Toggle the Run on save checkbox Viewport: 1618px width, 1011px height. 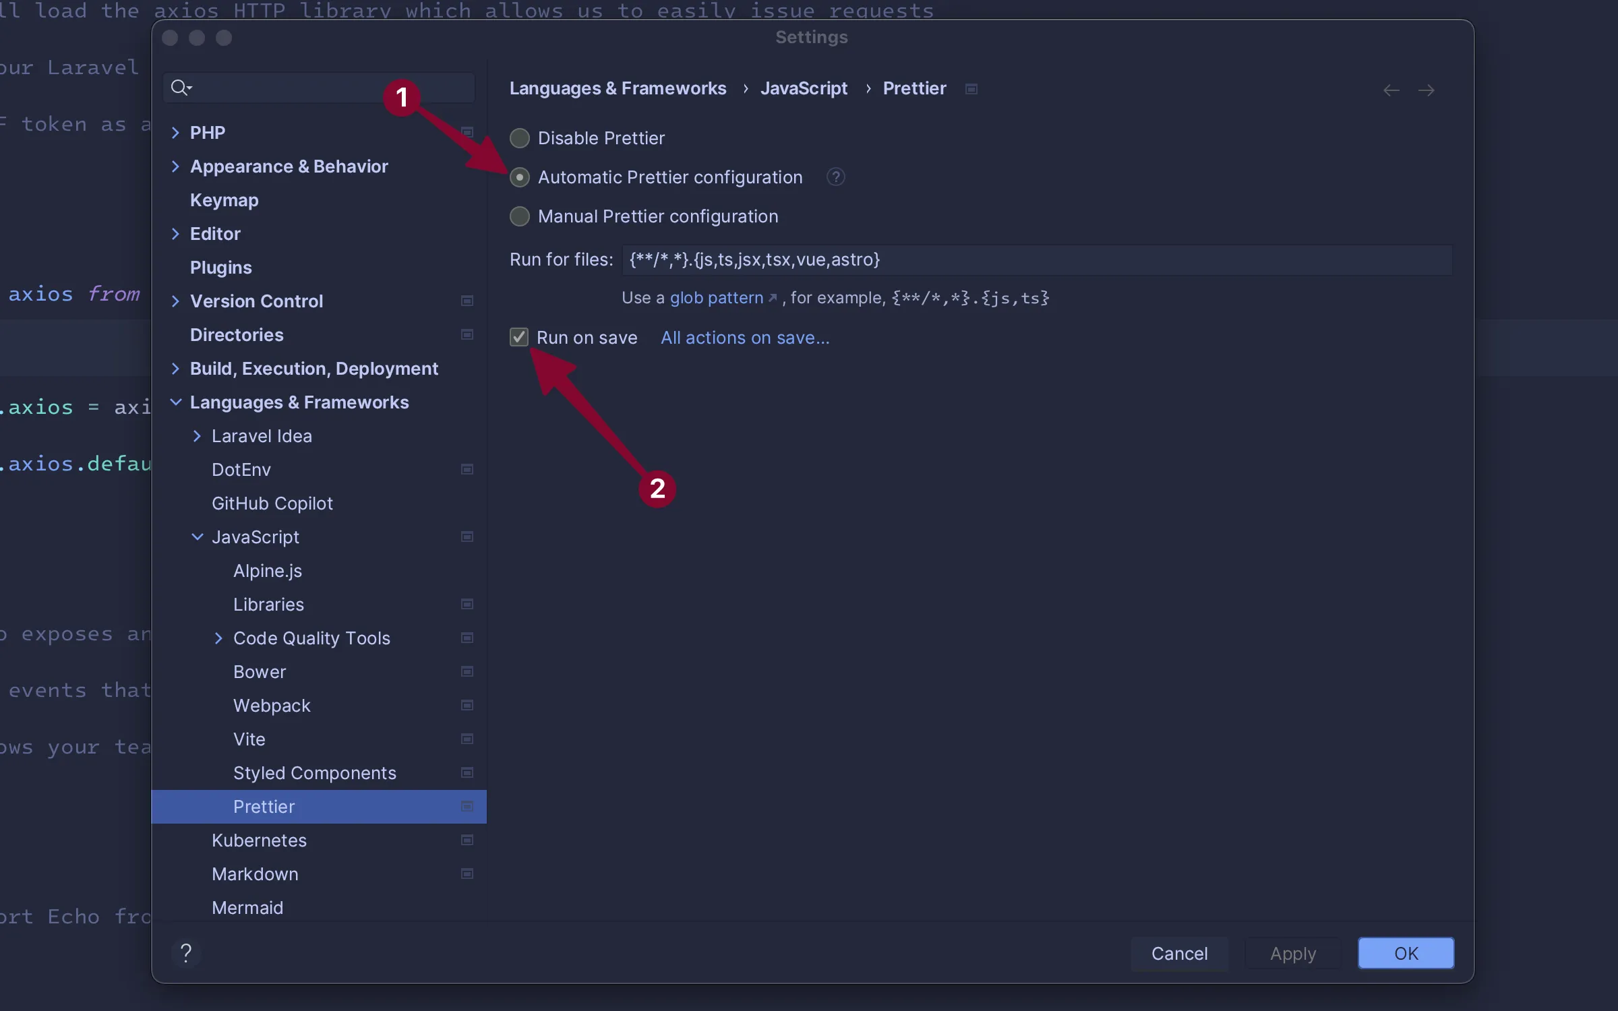518,337
